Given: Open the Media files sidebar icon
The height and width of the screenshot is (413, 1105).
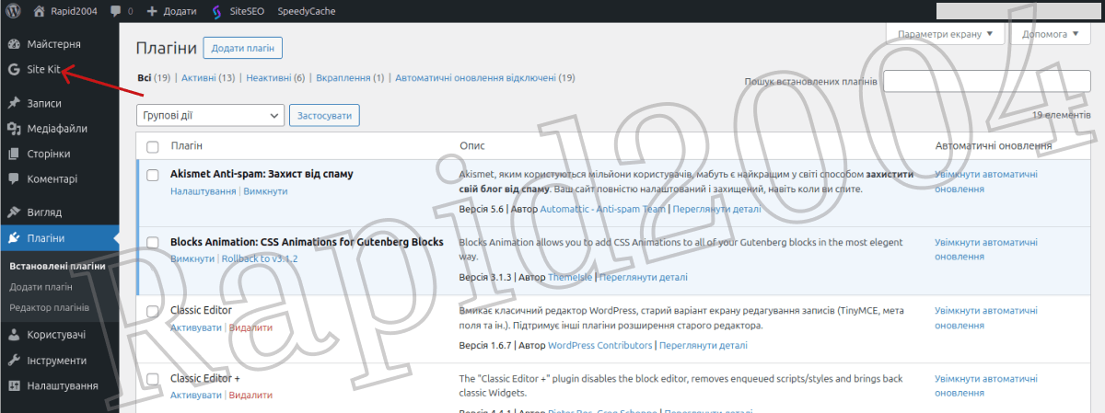Looking at the screenshot, I should point(14,129).
